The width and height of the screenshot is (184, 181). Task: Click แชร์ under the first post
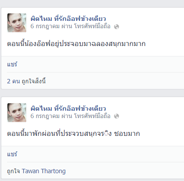point(12,64)
